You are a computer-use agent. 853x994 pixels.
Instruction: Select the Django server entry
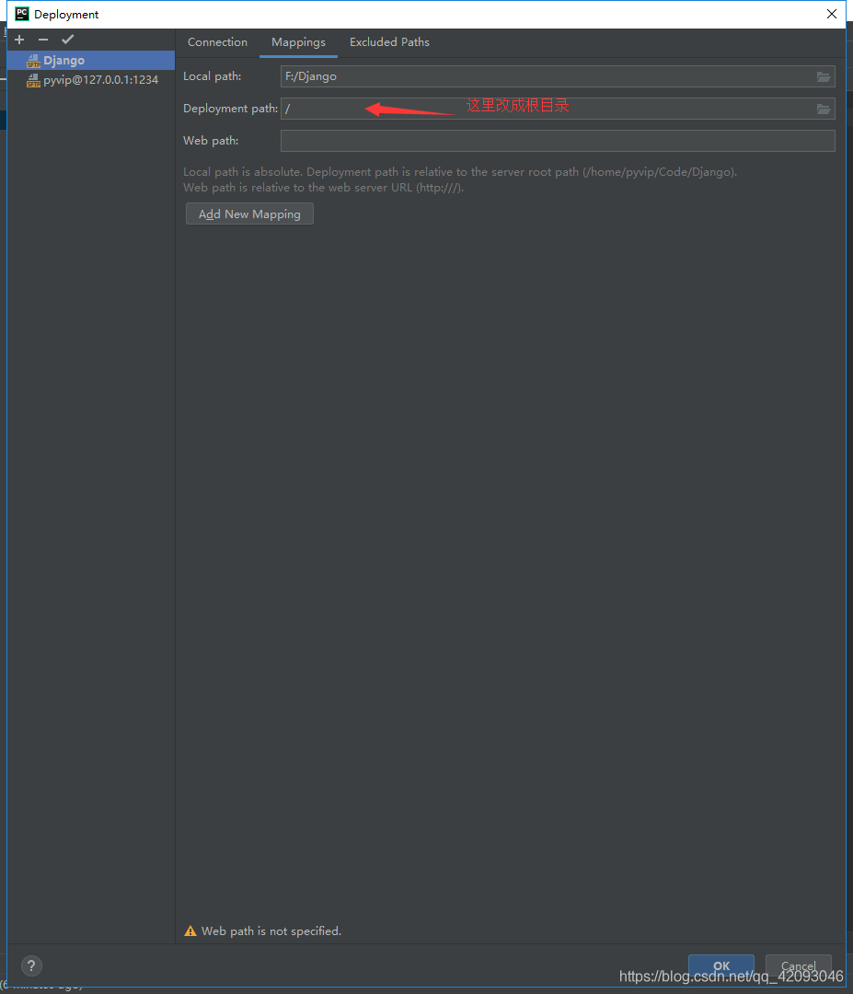90,60
